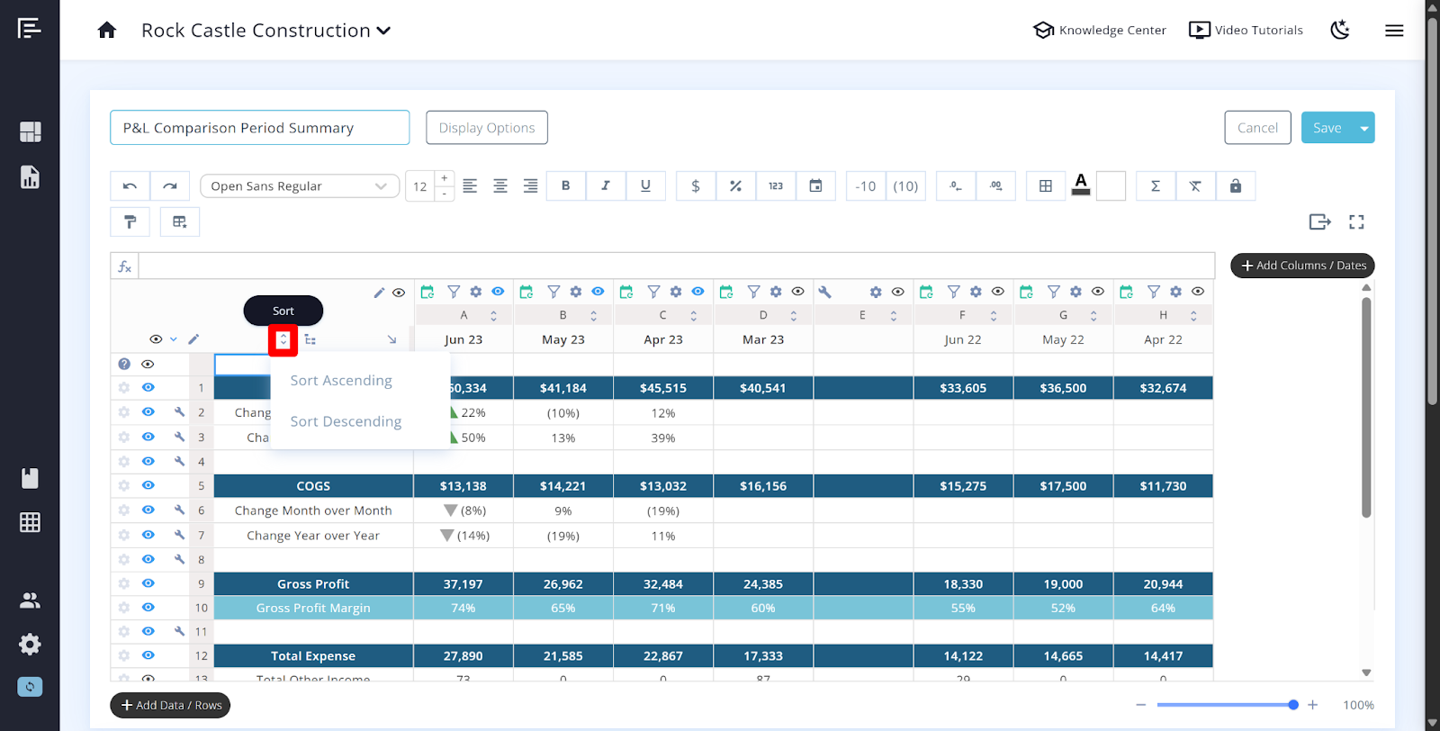Open sort arrows for column G
This screenshot has width=1440, height=731.
[1093, 316]
